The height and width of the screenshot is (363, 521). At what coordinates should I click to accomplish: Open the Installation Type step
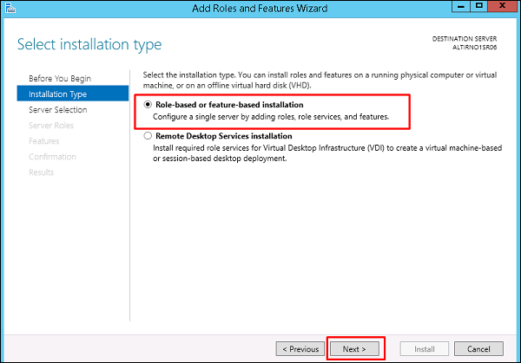[x=57, y=94]
